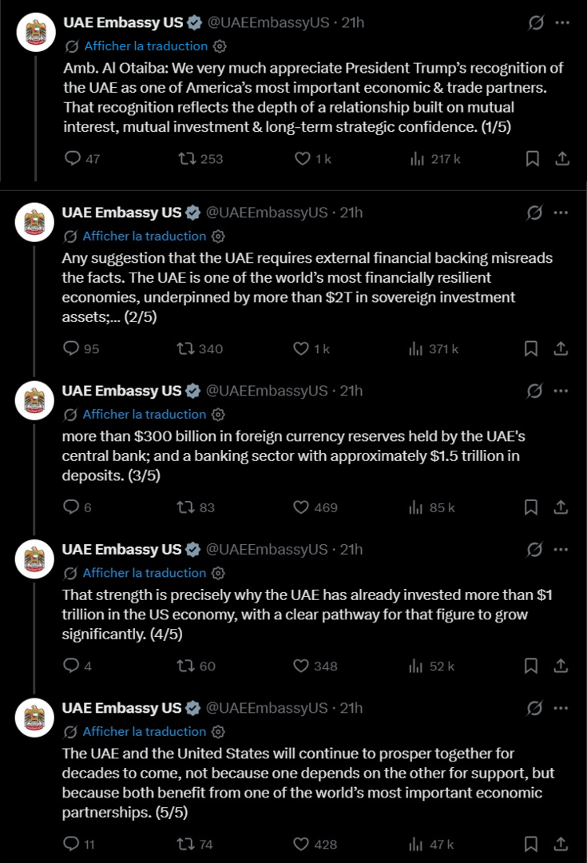Bookmark the (5/5) tweet
Image resolution: width=587 pixels, height=863 pixels.
pyautogui.click(x=531, y=844)
